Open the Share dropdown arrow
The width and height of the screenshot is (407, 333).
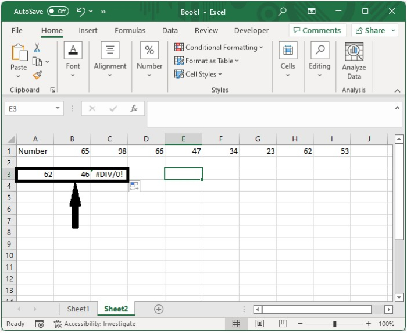click(x=394, y=30)
